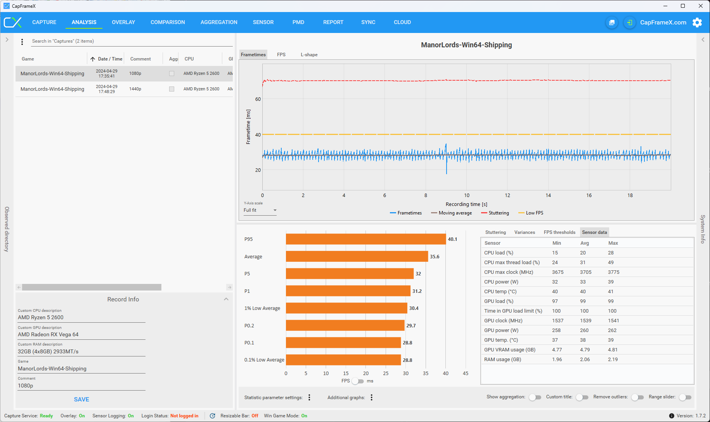Toggle the Aggregation checkbox for 1080p capture
710x422 pixels.
(171, 74)
